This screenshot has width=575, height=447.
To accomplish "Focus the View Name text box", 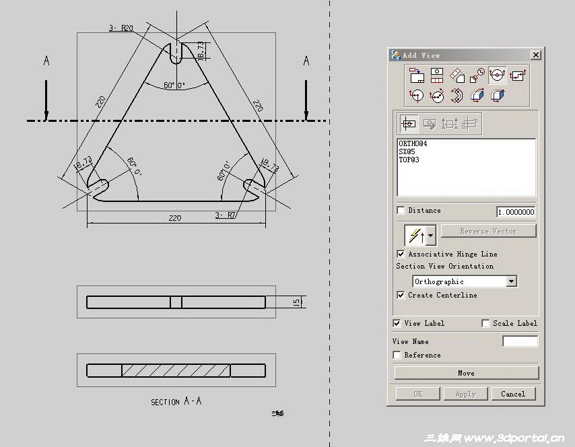I will (x=520, y=341).
